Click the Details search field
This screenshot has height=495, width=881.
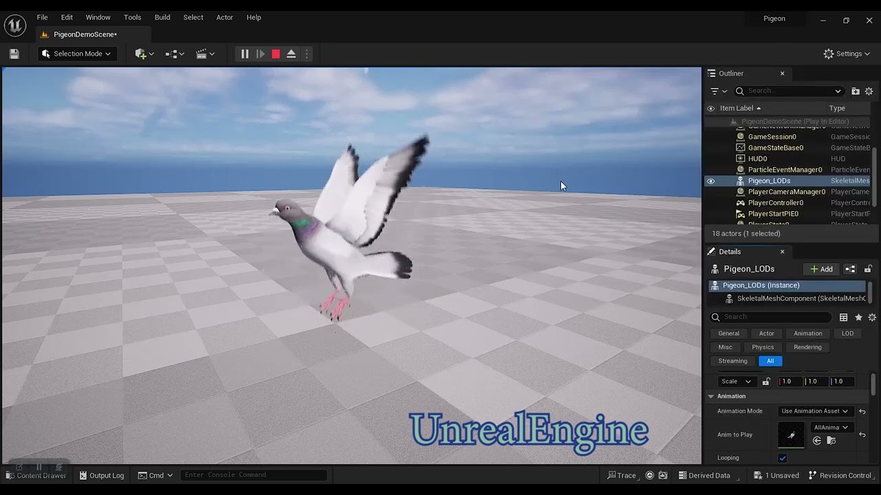pos(771,317)
